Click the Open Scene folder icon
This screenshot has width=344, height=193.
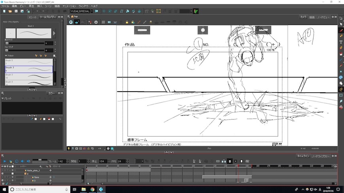(x=10, y=11)
